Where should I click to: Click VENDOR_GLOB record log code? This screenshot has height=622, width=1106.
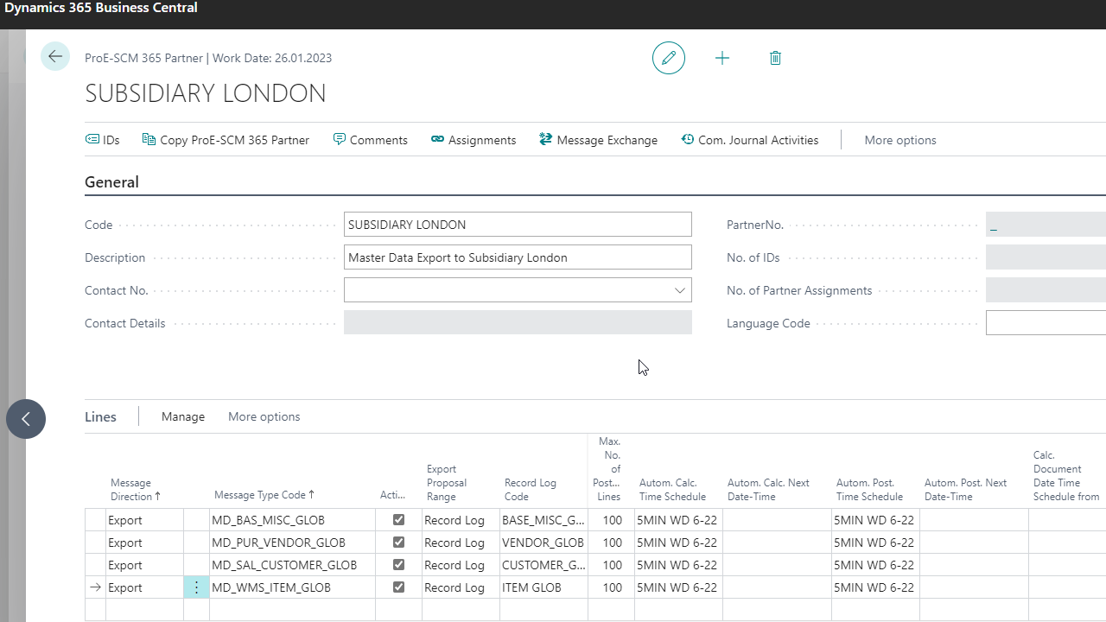[543, 543]
